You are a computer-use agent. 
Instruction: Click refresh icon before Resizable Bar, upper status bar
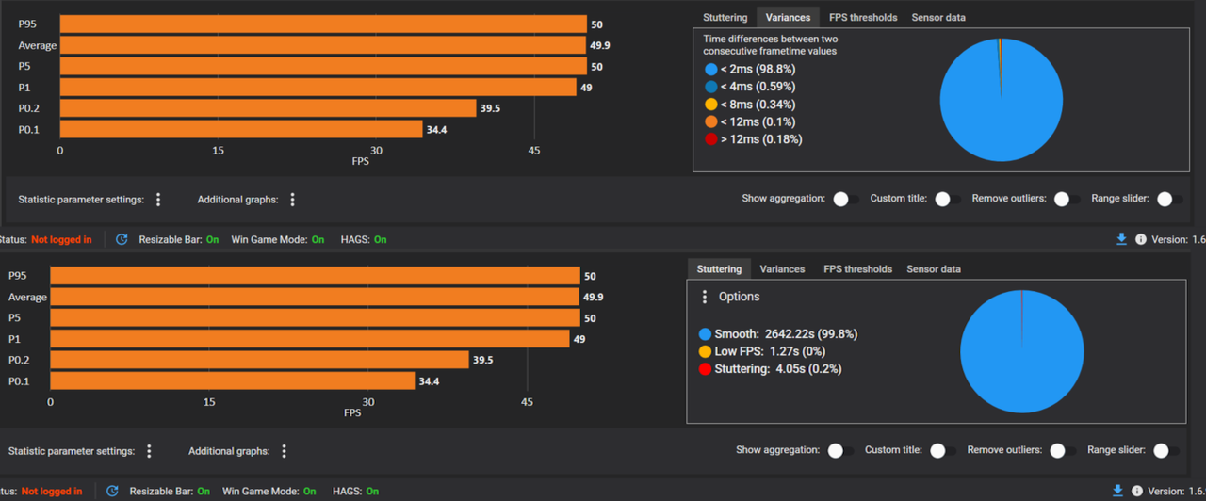122,239
